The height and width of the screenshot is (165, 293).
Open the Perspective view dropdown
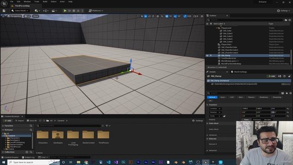click(14, 16)
